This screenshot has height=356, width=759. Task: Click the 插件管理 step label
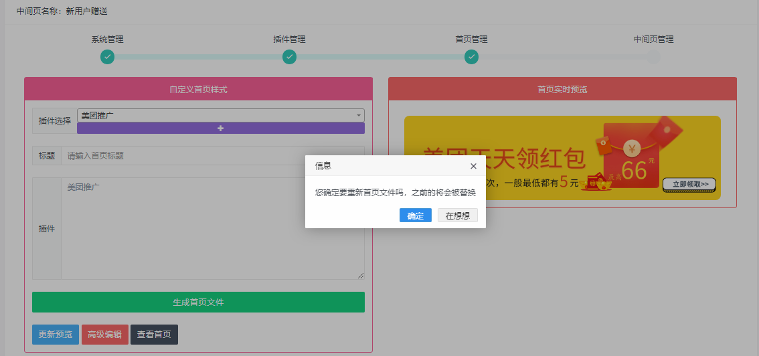coord(289,39)
